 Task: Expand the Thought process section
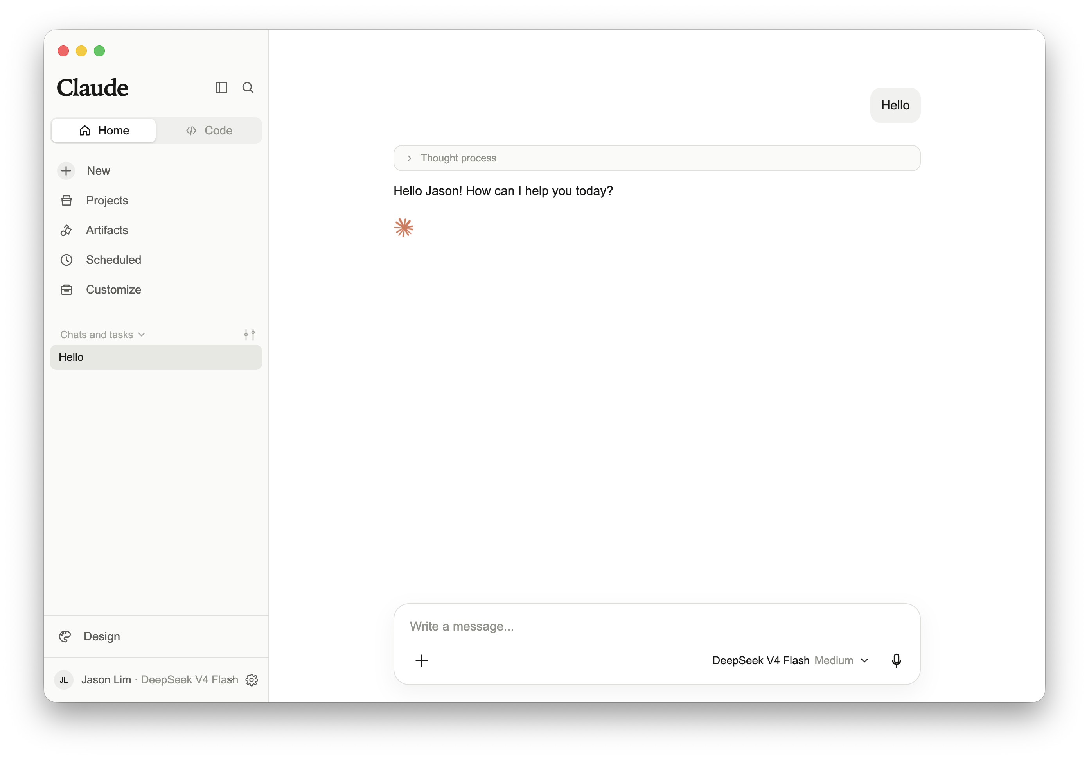(657, 158)
